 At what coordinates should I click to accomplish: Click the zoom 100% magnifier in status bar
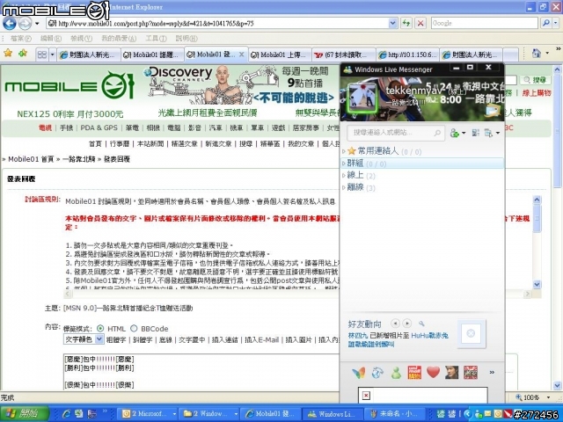(x=519, y=397)
